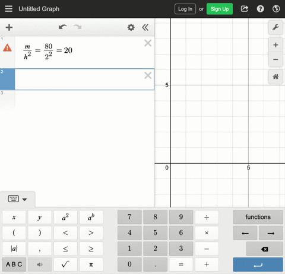Open the help question mark icon
Image resolution: width=285 pixels, height=274 pixels.
tap(260, 9)
